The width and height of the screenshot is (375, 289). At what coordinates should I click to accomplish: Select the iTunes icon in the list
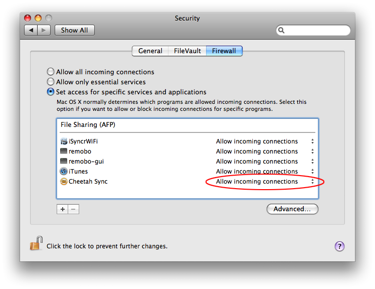tap(64, 172)
